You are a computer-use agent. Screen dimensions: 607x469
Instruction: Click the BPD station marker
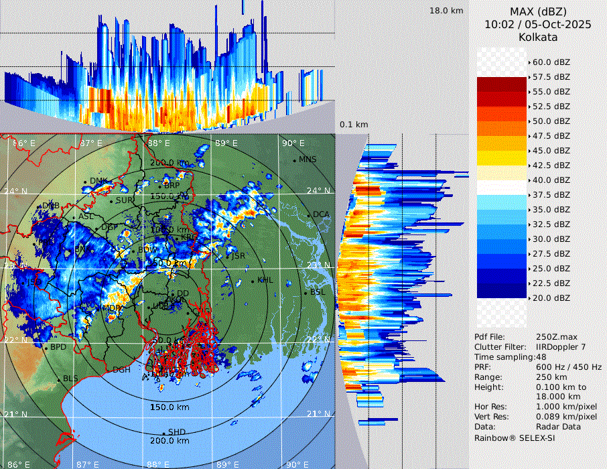tap(46, 348)
